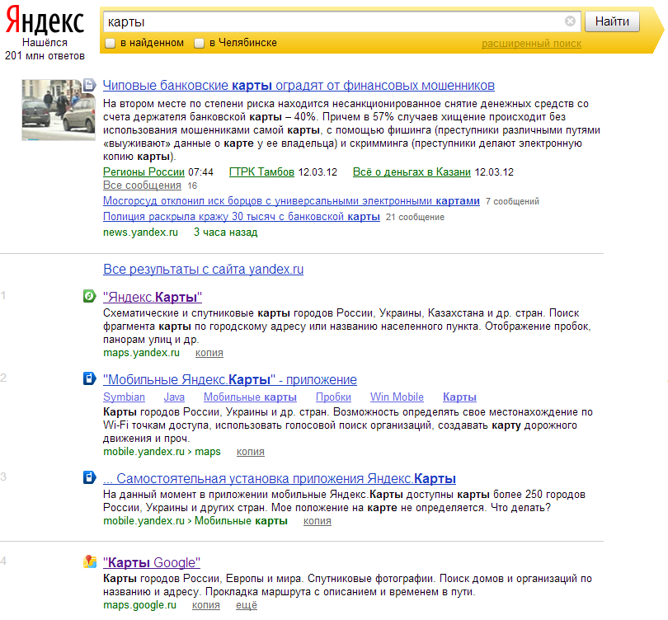Screen dimensions: 668x620
Task: Open the "расширенный поиск" link
Action: point(531,44)
